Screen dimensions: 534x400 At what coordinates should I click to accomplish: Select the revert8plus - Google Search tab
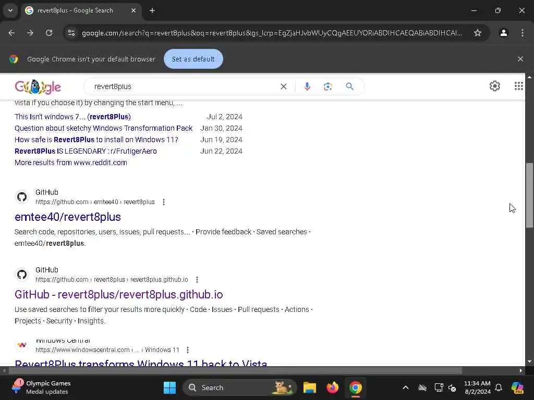coord(82,10)
